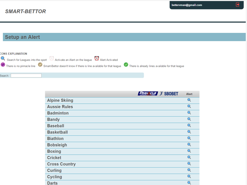
Task: Select the Cross Country sport name
Action: coord(61,164)
